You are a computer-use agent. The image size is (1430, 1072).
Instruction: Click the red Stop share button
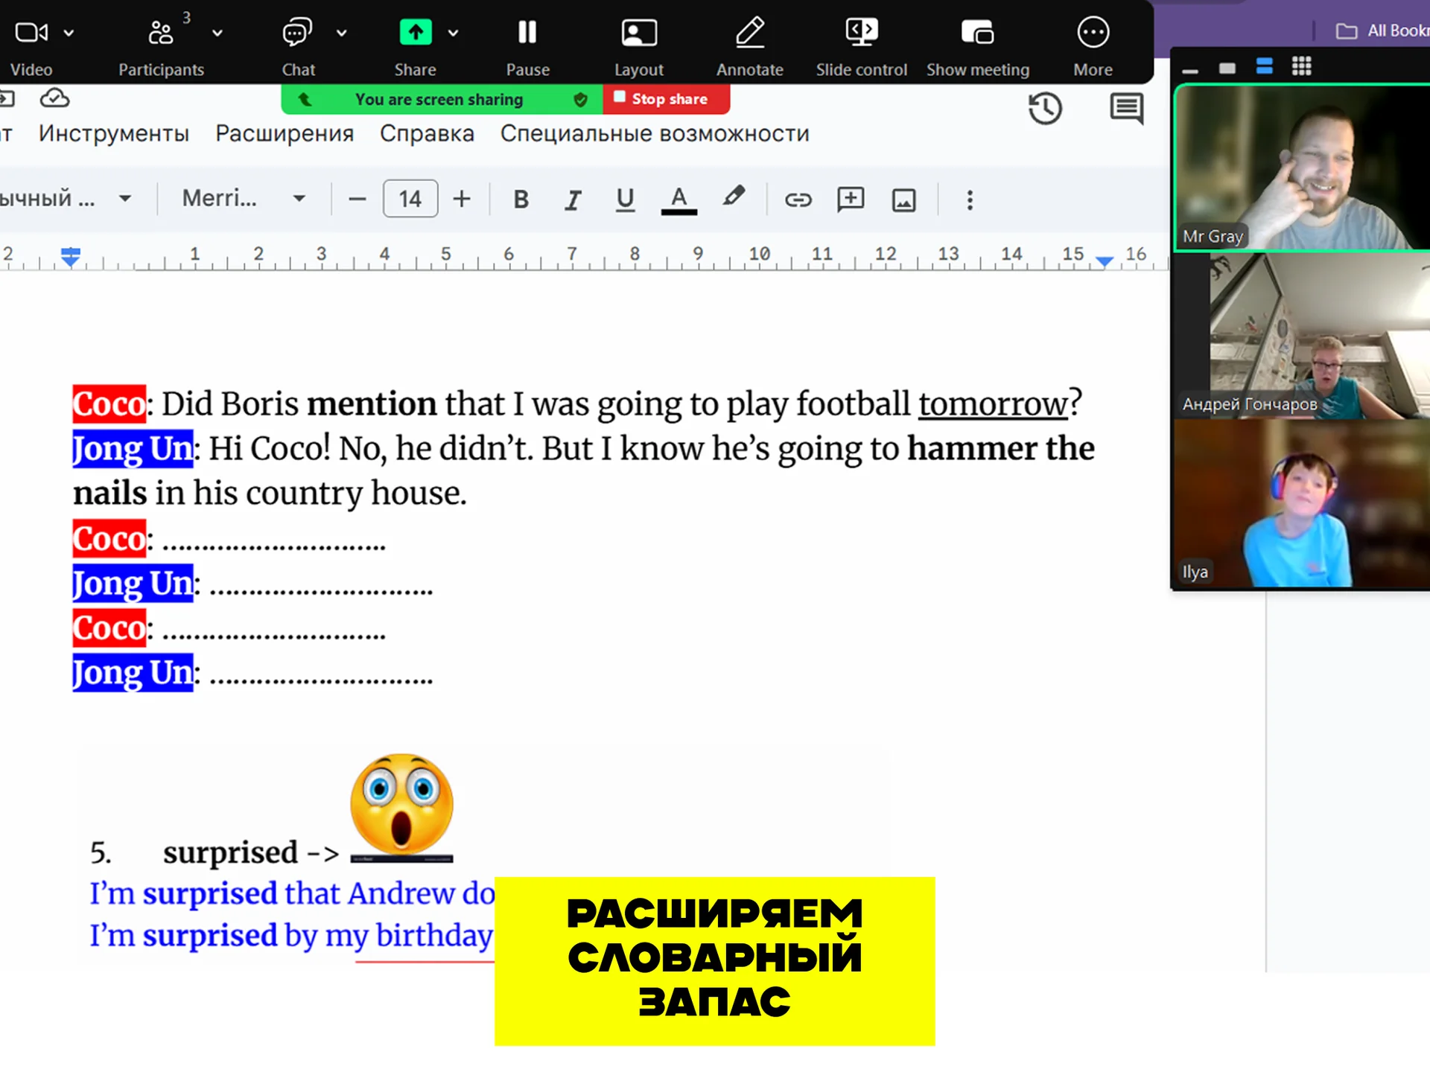(666, 99)
